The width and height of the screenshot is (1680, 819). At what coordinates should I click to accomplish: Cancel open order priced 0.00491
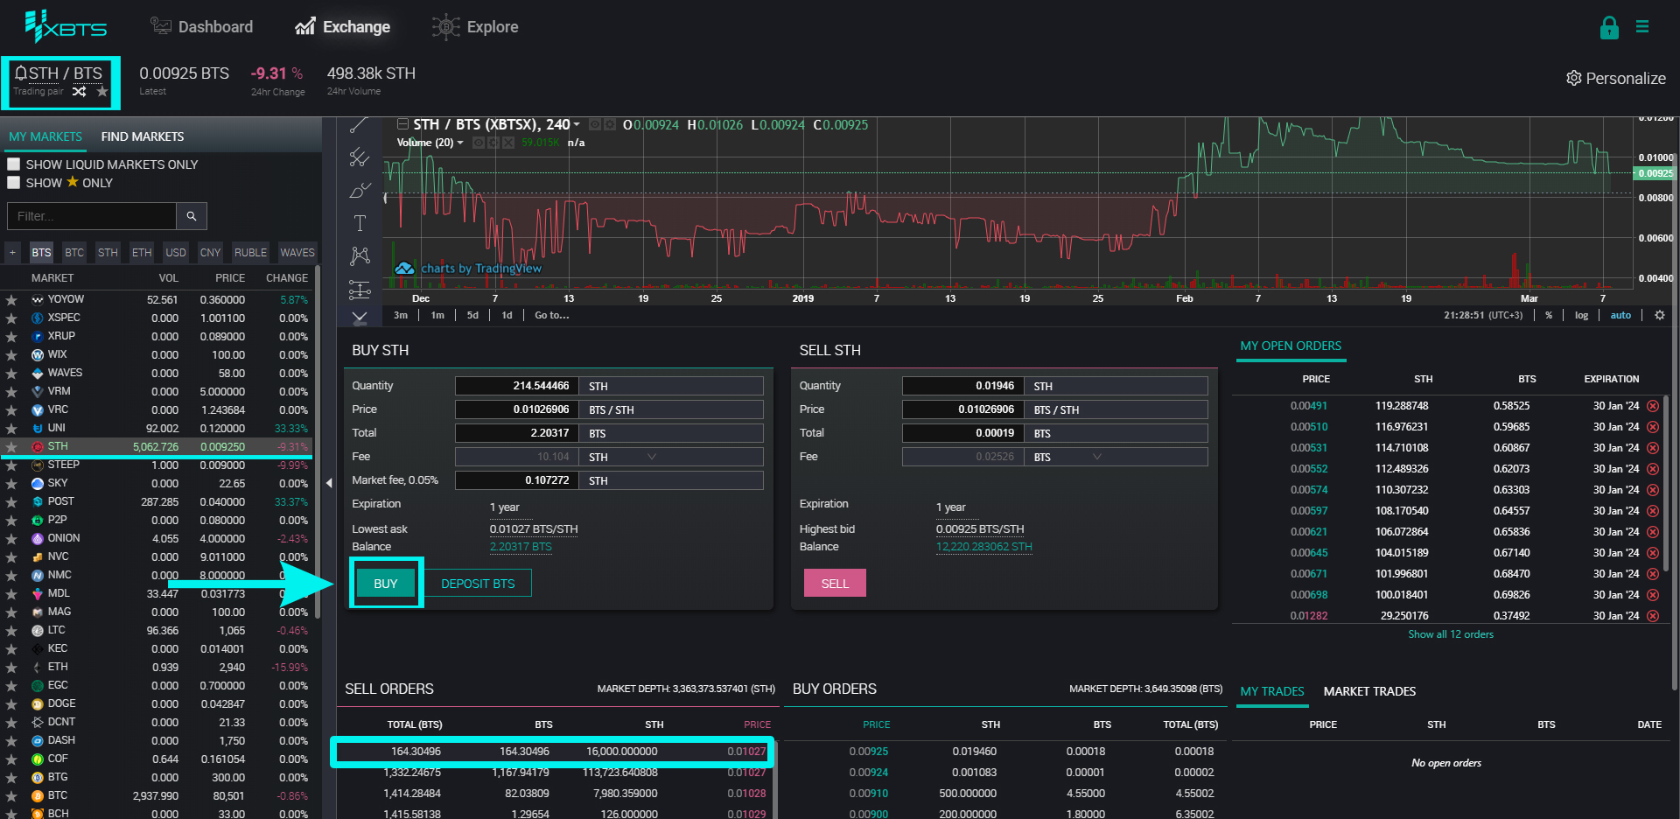1653,406
